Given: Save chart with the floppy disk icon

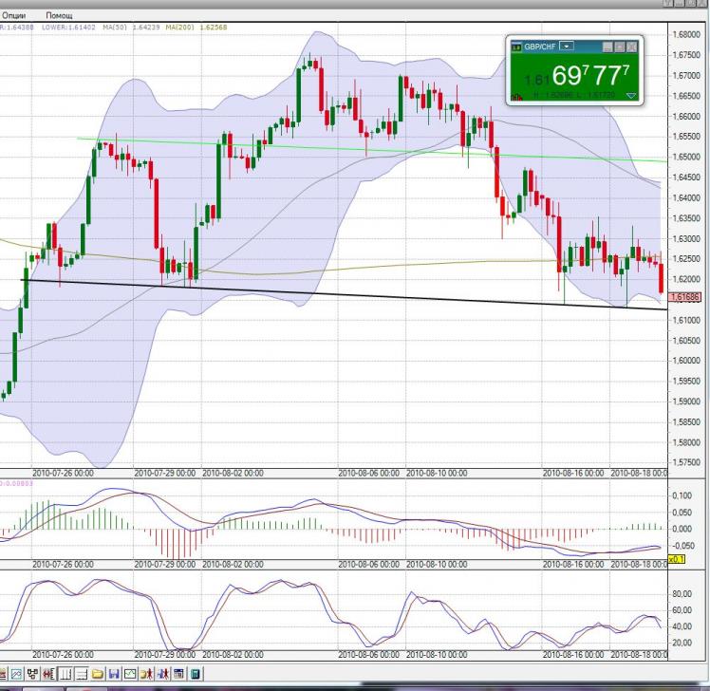Looking at the screenshot, I should (x=114, y=674).
